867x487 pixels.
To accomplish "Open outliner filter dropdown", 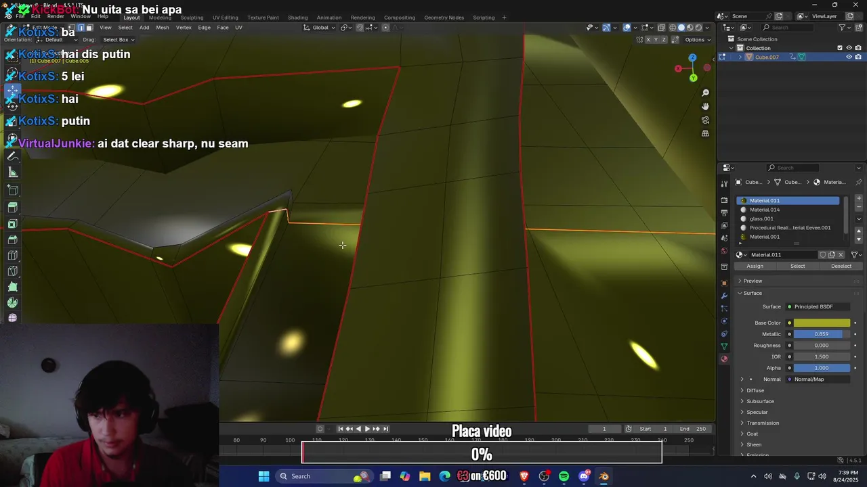I will 845,27.
